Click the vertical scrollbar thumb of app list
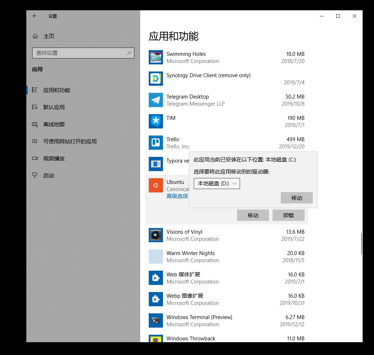Screen dimensions: 374x355 [x=362, y=244]
